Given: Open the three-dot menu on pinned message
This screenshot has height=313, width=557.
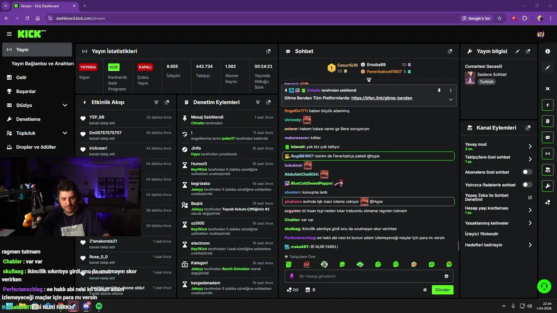Looking at the screenshot, I should click(450, 90).
